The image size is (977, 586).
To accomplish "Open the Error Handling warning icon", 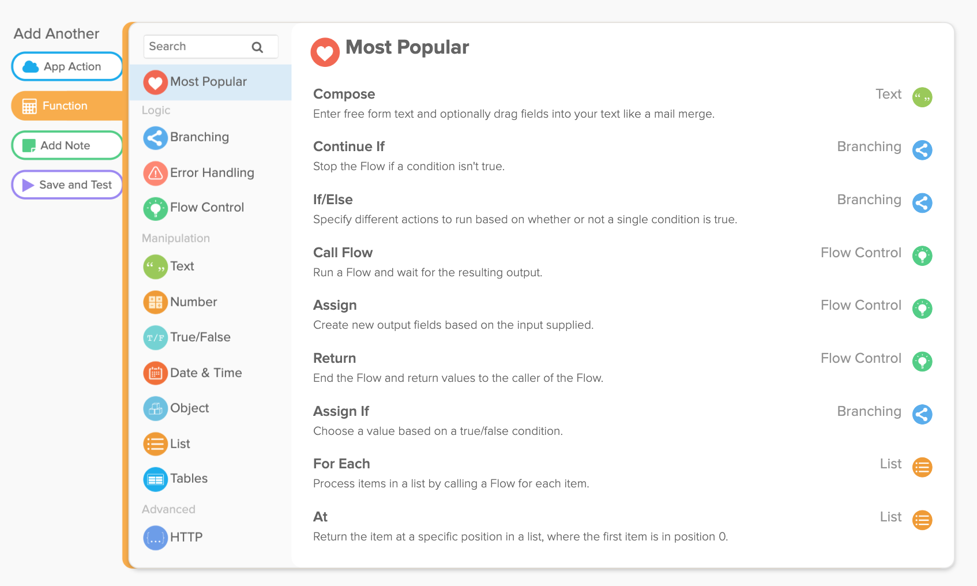I will (155, 173).
